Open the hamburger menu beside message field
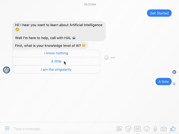 [x=7, y=129]
